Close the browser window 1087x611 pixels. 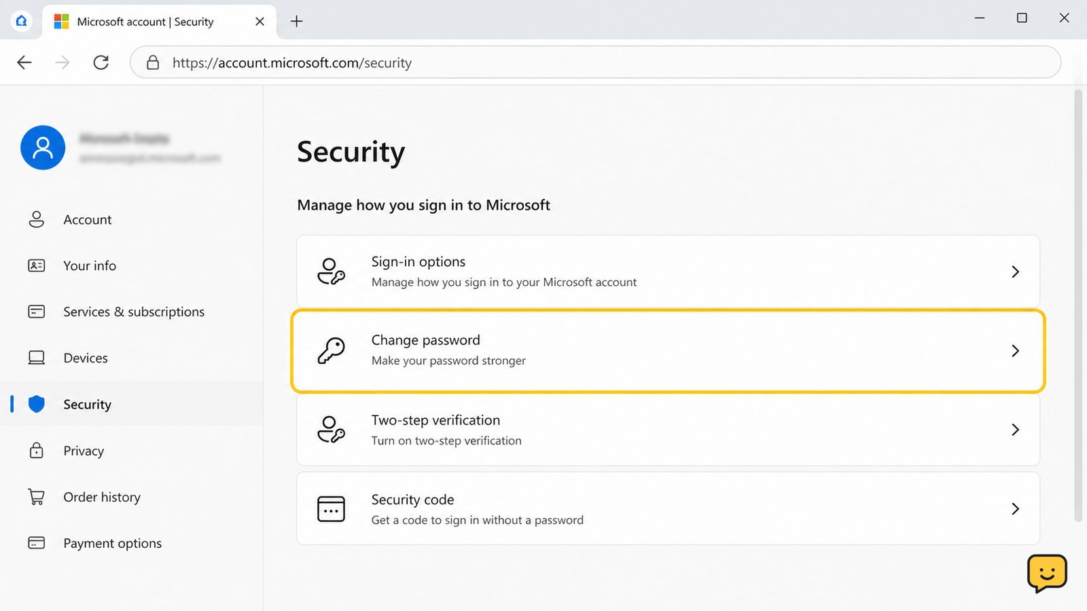pos(1064,18)
